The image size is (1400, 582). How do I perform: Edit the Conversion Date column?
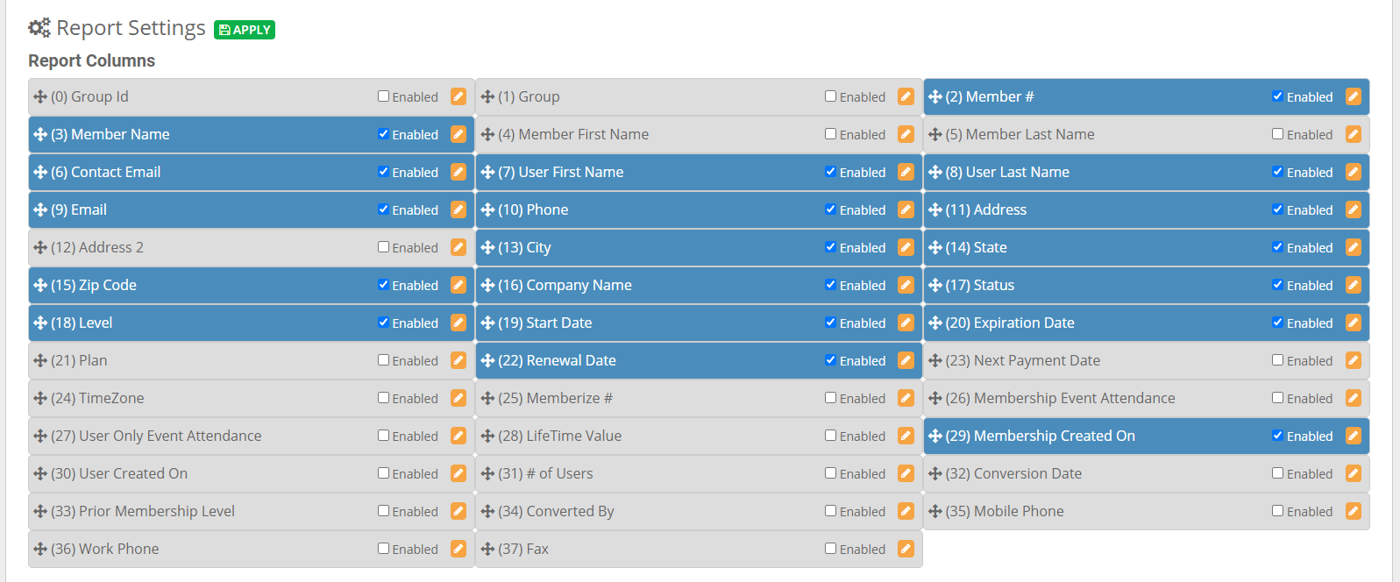pyautogui.click(x=1354, y=473)
